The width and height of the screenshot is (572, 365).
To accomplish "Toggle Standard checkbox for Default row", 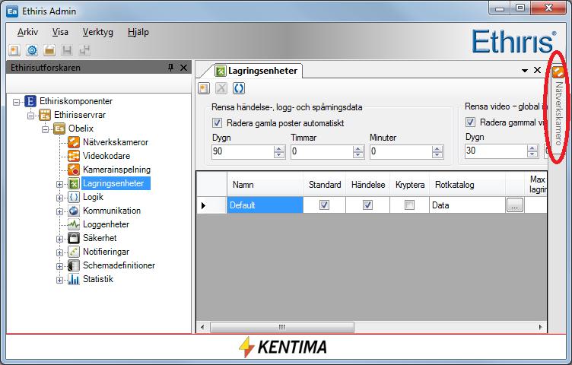I will tap(324, 205).
